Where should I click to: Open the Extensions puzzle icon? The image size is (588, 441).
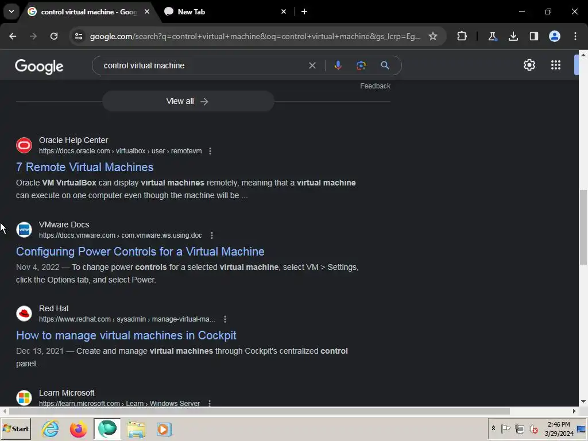pyautogui.click(x=462, y=36)
